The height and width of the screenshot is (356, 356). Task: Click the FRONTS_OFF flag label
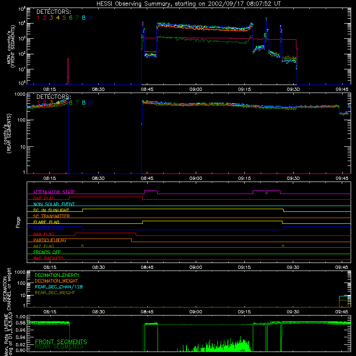coord(47,252)
